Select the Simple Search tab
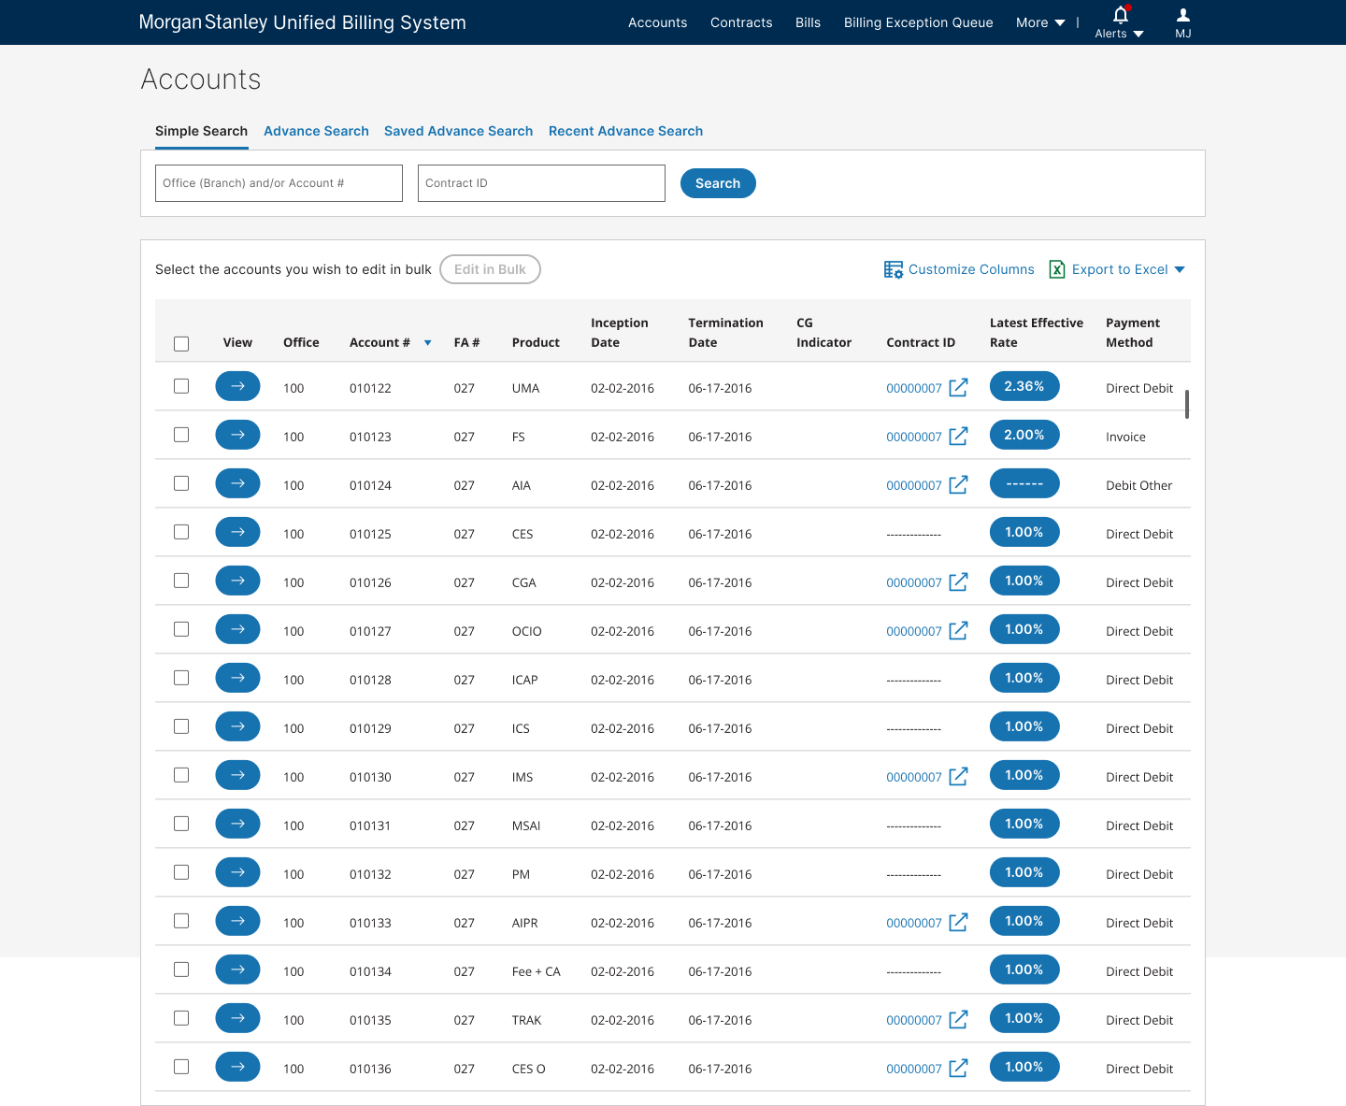Screen dimensions: 1346x1106 tap(201, 131)
